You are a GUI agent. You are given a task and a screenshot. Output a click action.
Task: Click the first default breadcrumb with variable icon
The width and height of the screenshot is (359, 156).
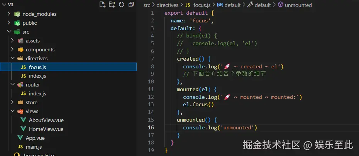(x=232, y=5)
